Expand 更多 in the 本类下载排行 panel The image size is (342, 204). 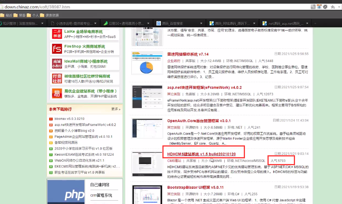[x=116, y=109]
